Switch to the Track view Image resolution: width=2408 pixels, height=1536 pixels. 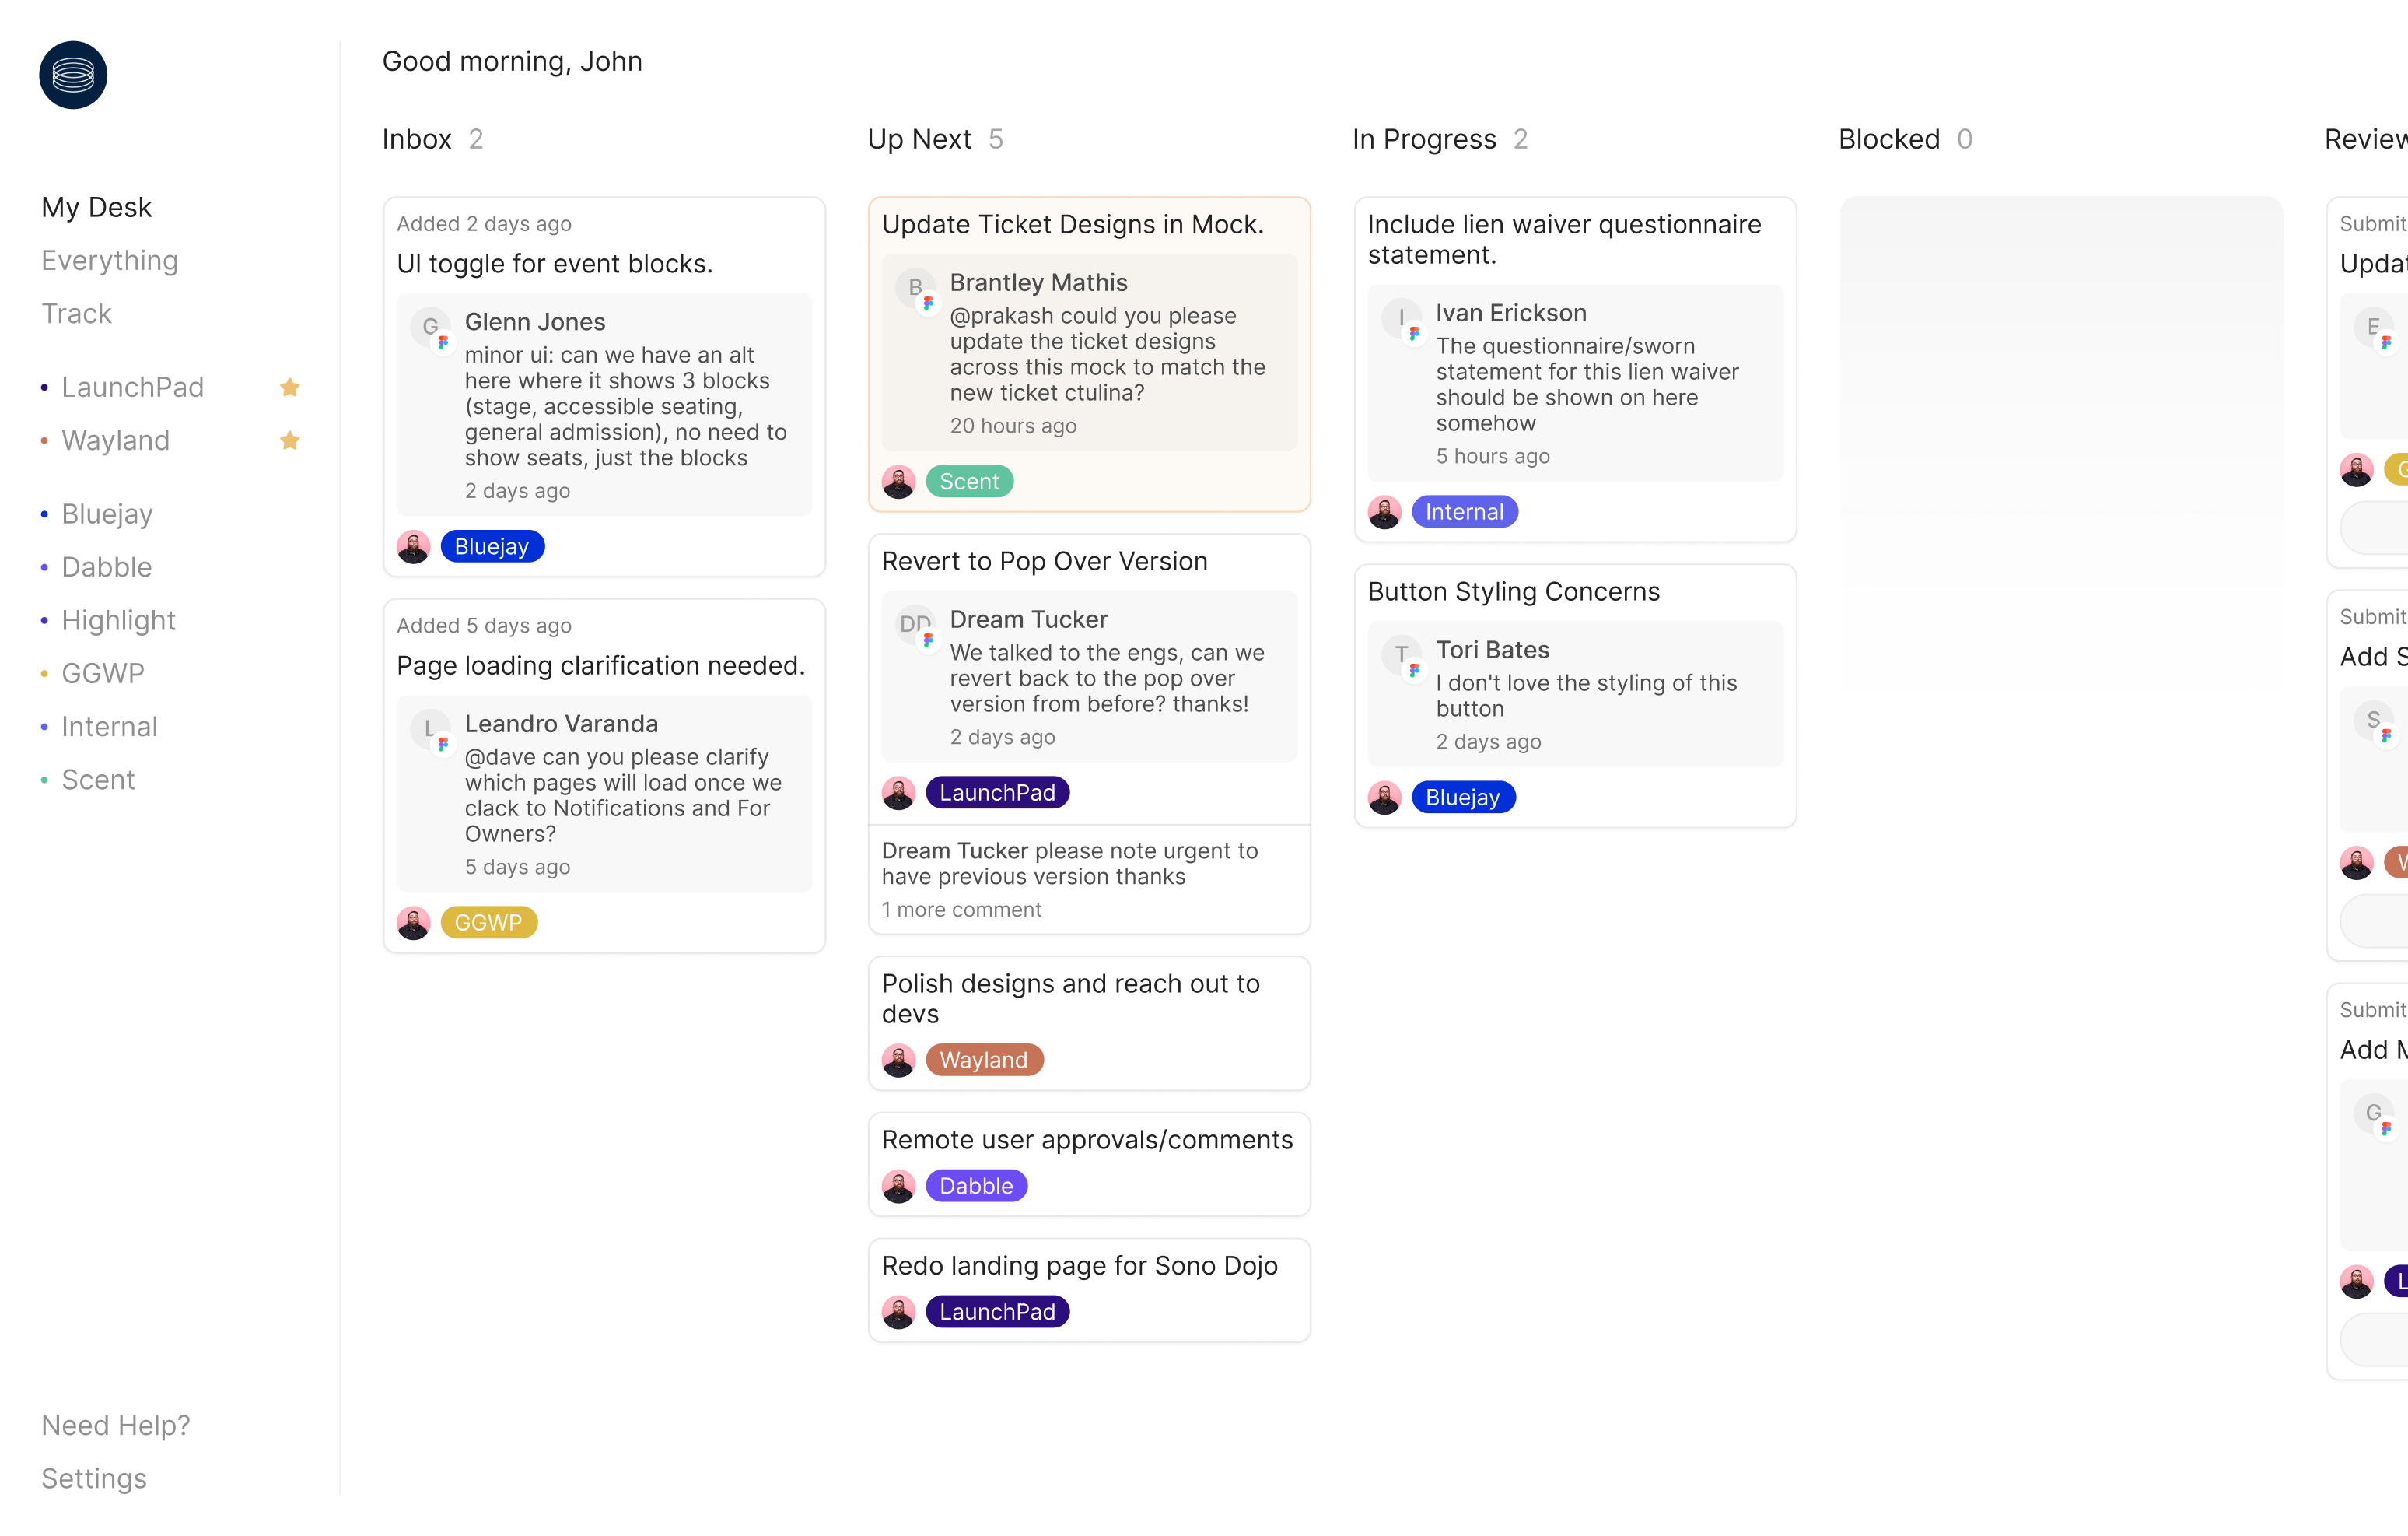click(x=76, y=314)
